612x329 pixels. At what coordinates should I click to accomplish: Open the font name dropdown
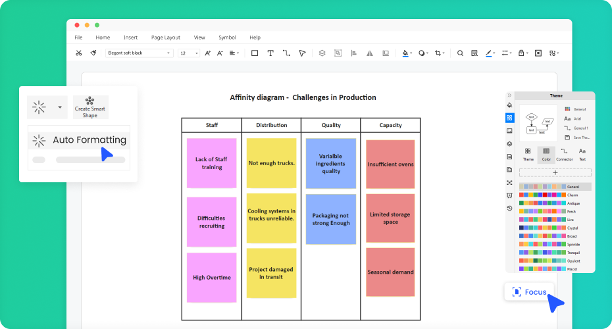pos(139,53)
